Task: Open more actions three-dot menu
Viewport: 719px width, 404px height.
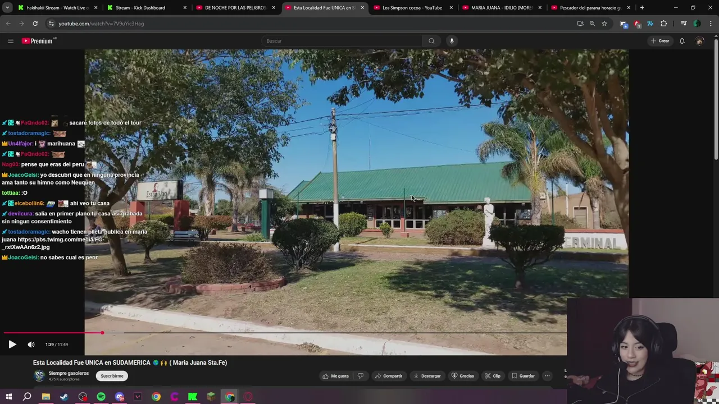Action: [x=547, y=376]
